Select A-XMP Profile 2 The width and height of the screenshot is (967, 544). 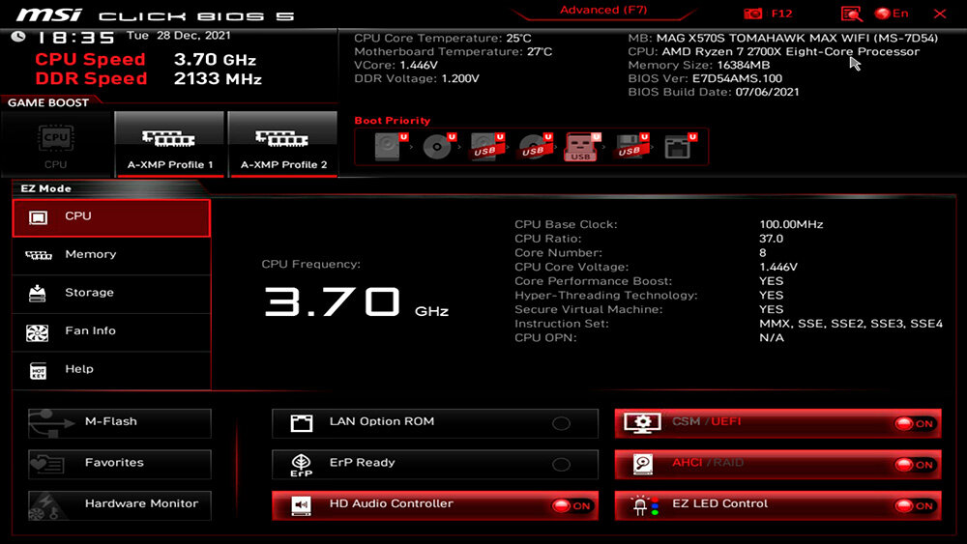[x=283, y=145]
